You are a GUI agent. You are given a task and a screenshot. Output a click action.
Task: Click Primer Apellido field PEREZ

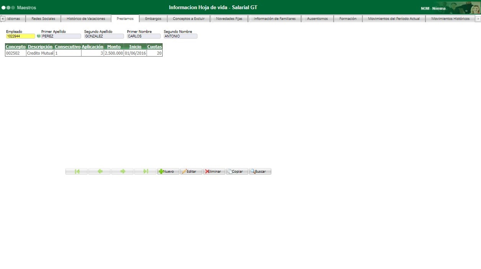click(61, 36)
